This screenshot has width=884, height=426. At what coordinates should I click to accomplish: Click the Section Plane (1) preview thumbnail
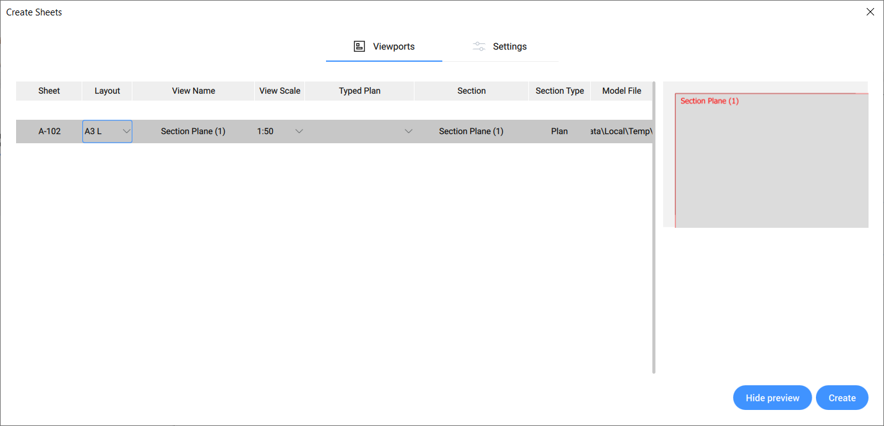point(771,161)
